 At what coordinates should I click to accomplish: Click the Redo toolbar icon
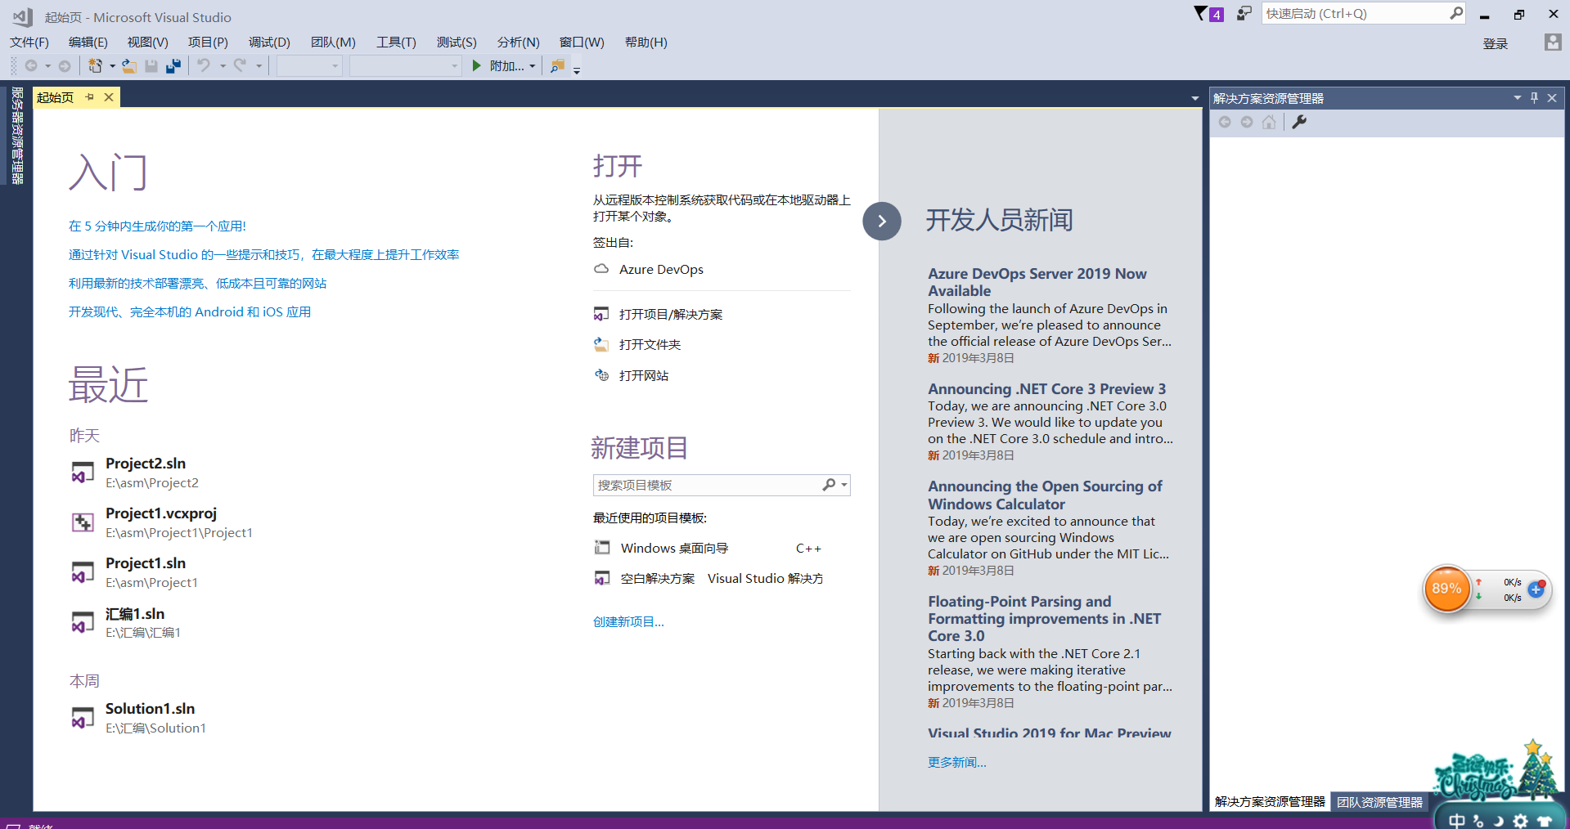tap(240, 65)
